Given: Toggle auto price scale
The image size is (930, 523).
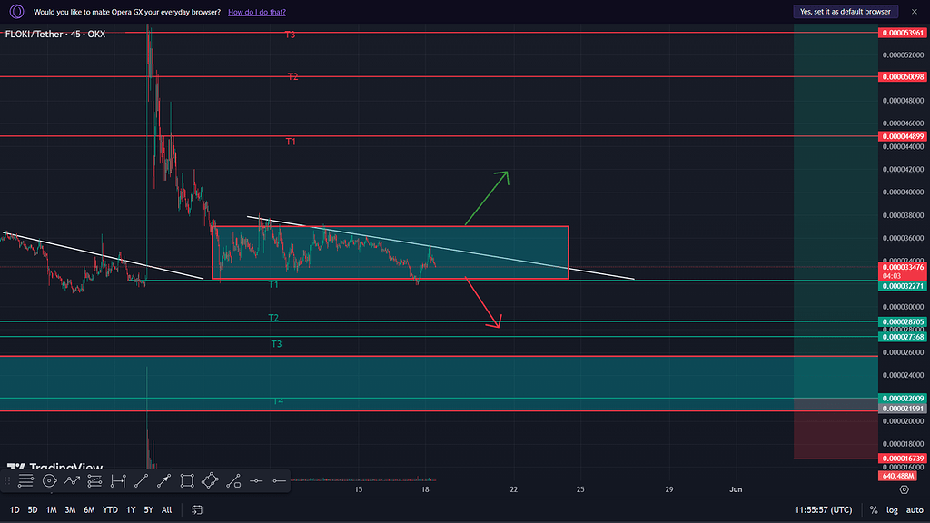Looking at the screenshot, I should click(914, 510).
